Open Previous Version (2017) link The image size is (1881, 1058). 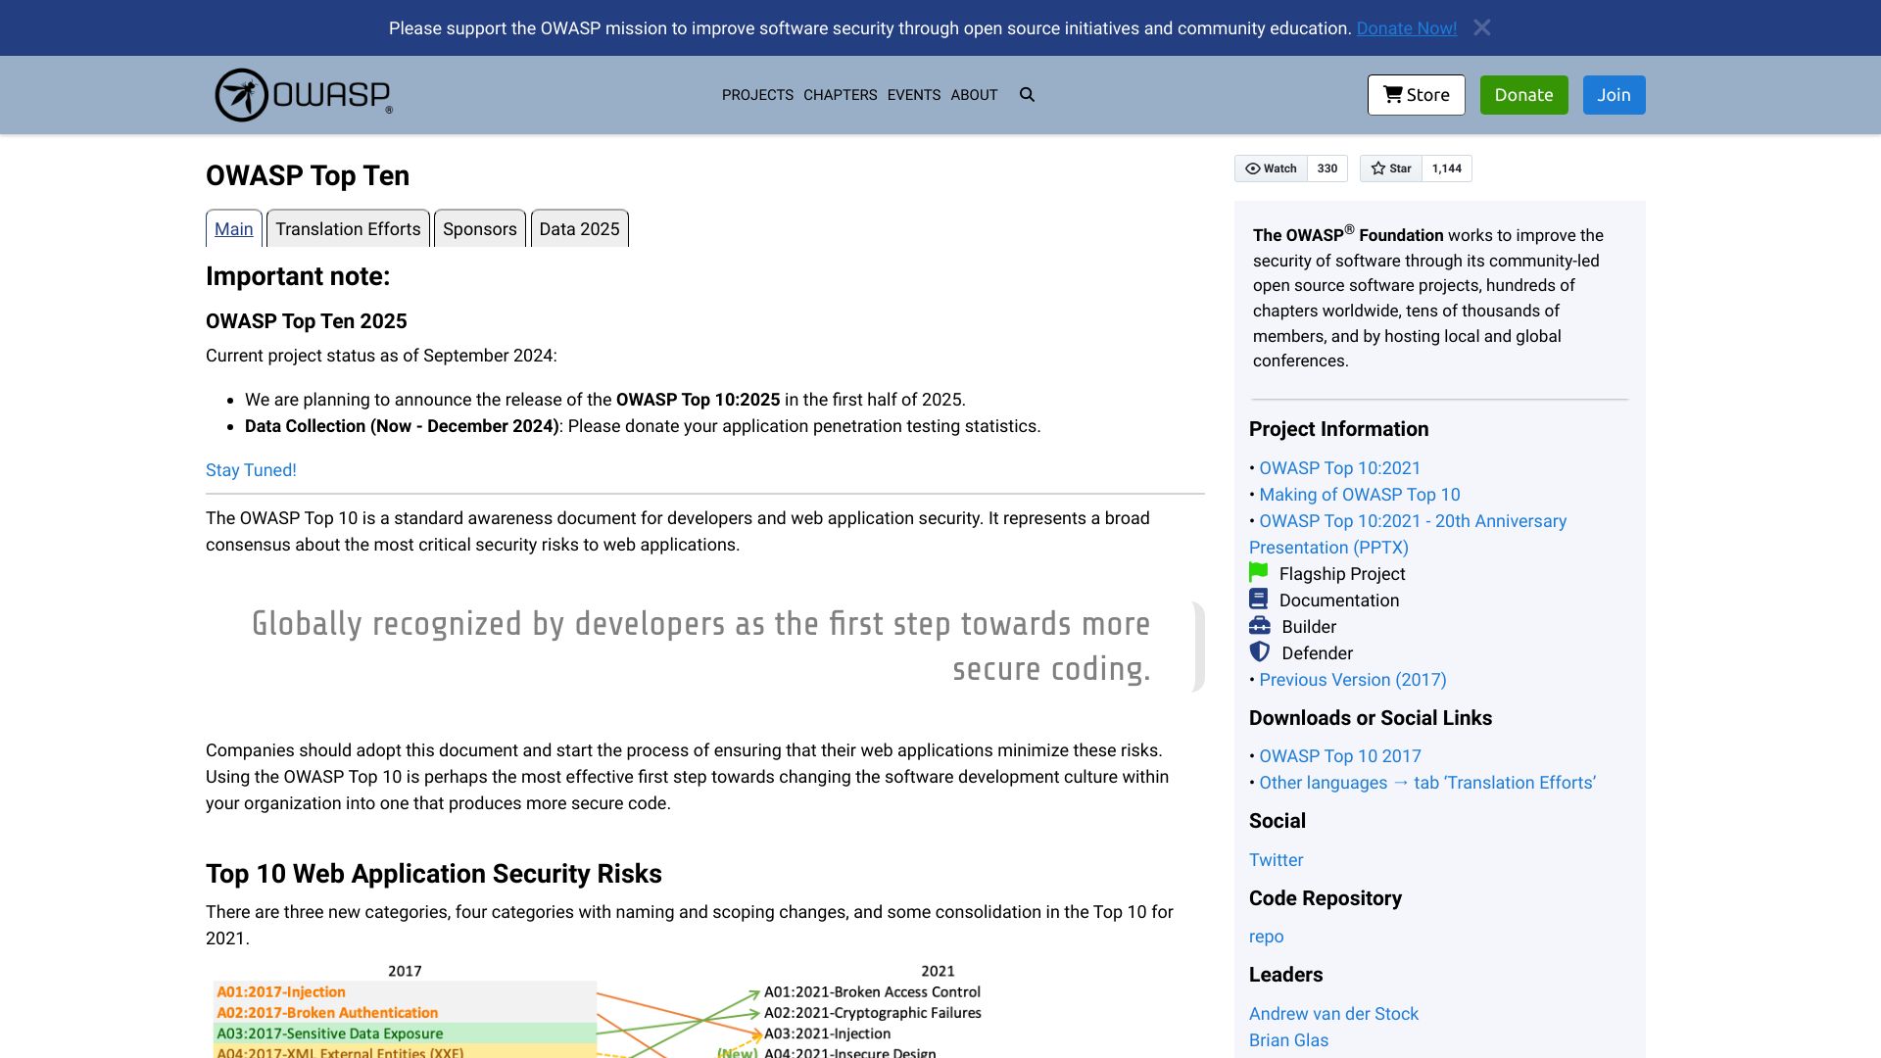coord(1352,680)
